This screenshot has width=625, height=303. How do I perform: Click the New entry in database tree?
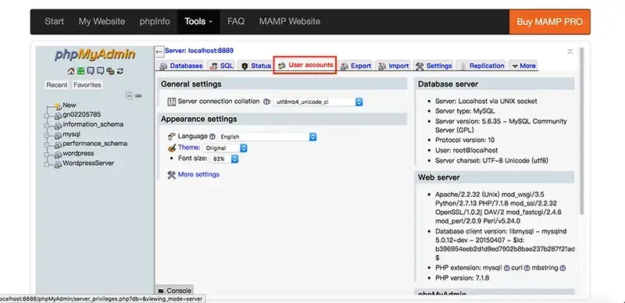(70, 105)
